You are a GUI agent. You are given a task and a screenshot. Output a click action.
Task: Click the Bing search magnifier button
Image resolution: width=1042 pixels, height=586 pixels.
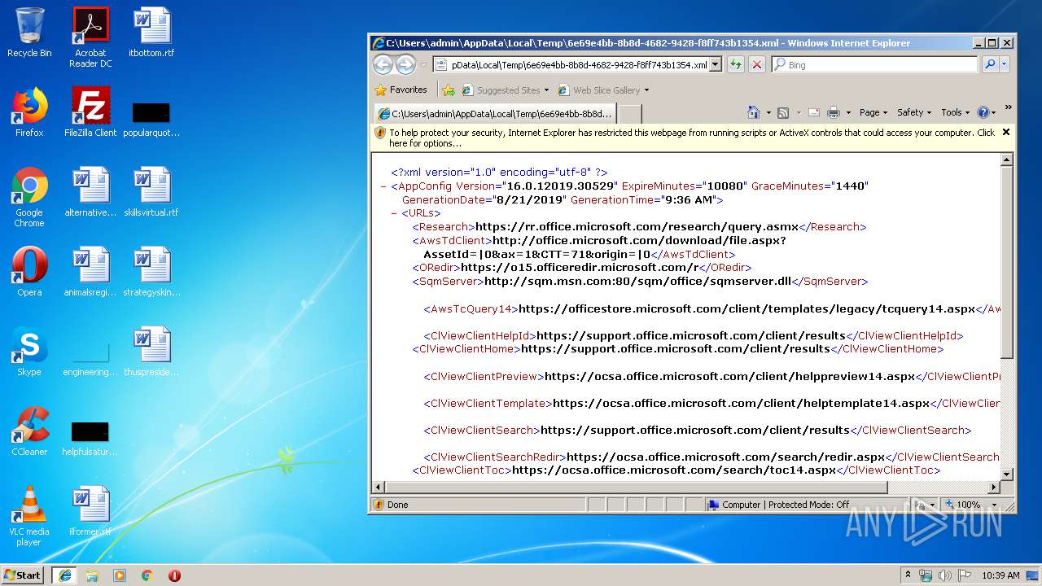[990, 64]
